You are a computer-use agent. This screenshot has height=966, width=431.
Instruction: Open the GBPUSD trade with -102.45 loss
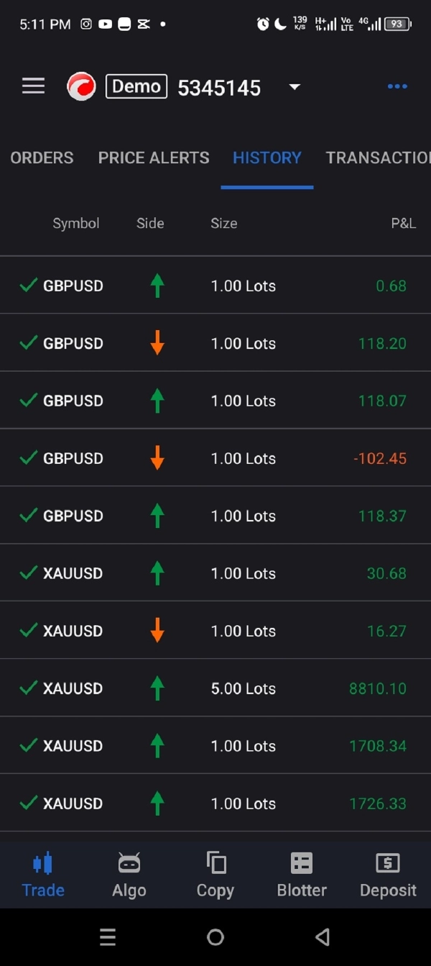(x=215, y=458)
